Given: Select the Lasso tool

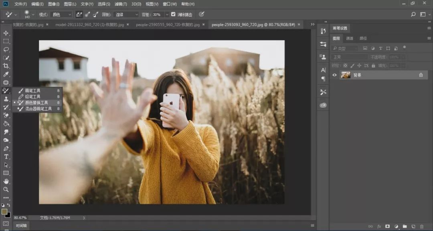Looking at the screenshot, I should click(x=6, y=50).
